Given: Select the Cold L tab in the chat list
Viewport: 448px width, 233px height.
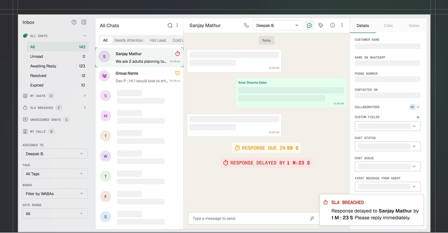Looking at the screenshot, I should point(177,40).
